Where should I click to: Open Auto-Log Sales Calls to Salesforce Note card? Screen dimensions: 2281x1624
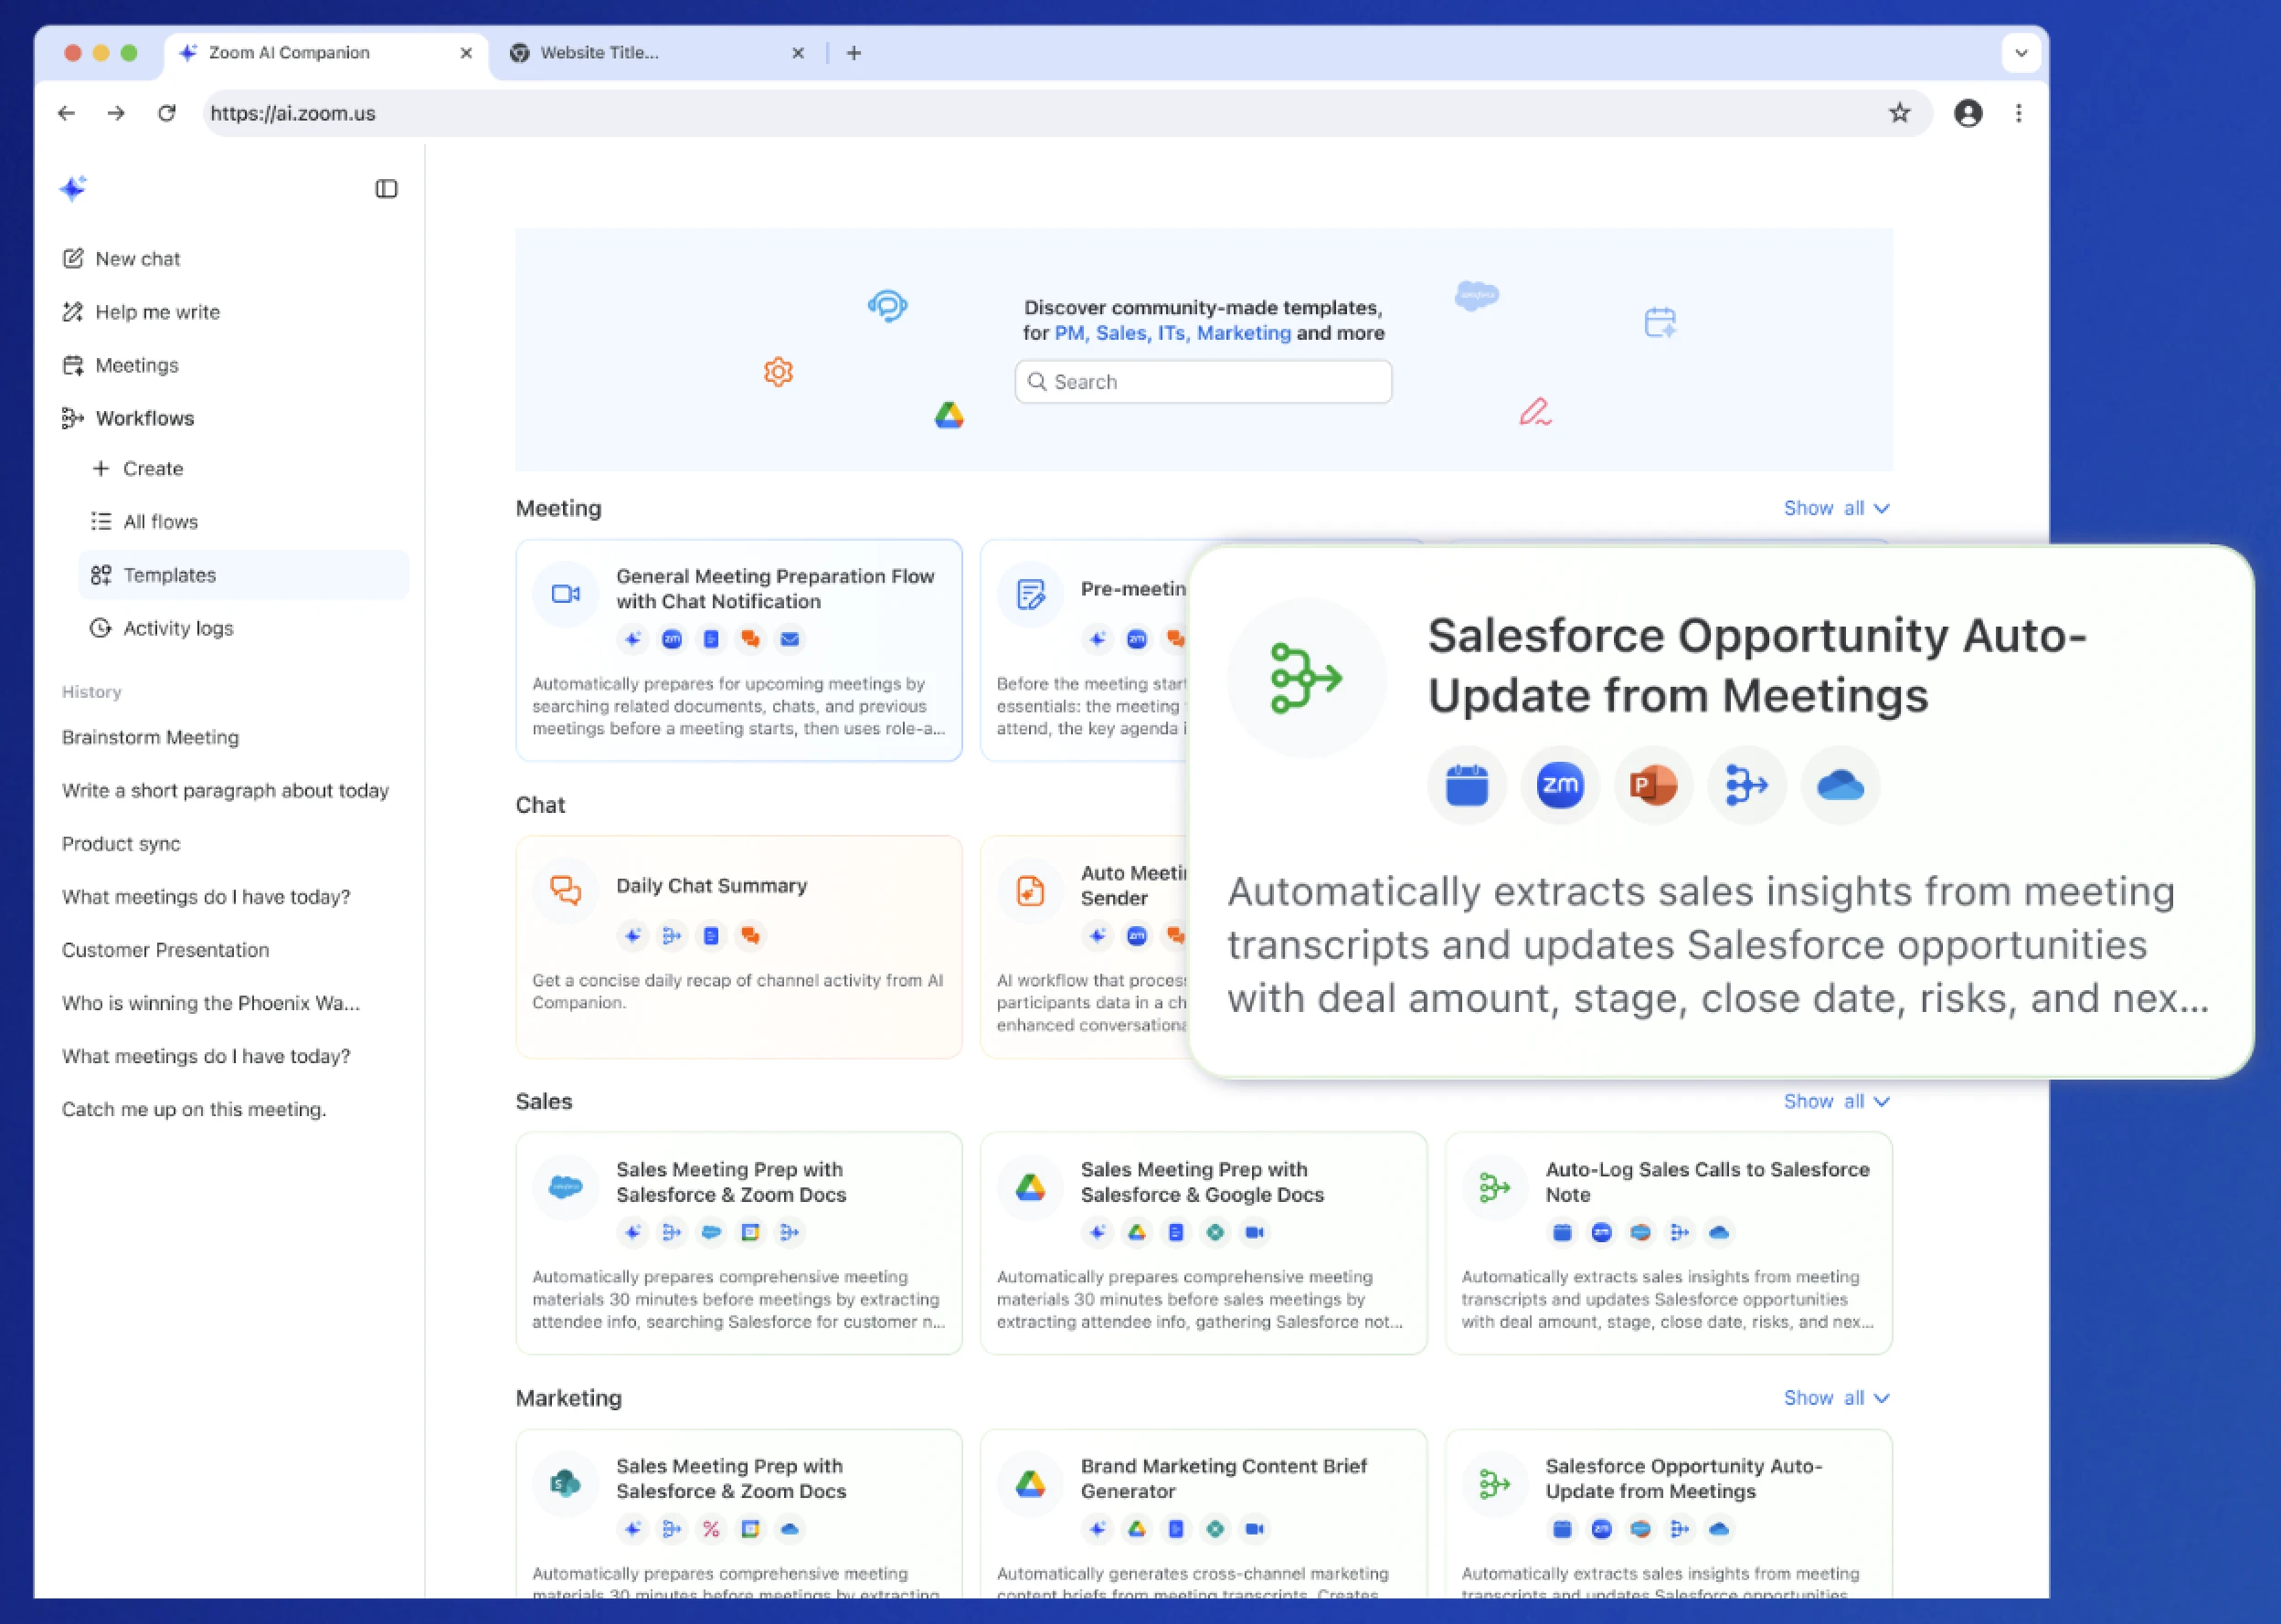click(1668, 1243)
